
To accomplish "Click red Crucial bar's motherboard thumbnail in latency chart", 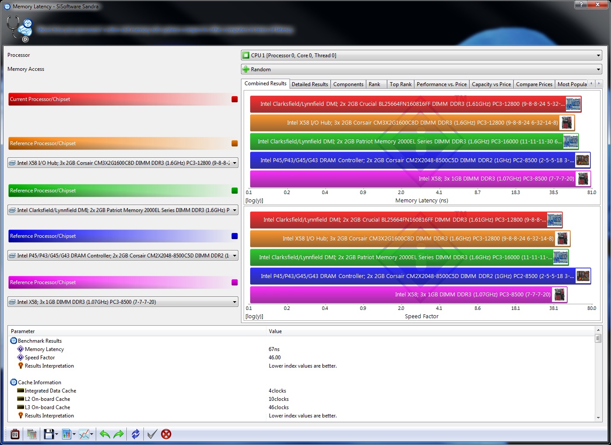I will [573, 104].
